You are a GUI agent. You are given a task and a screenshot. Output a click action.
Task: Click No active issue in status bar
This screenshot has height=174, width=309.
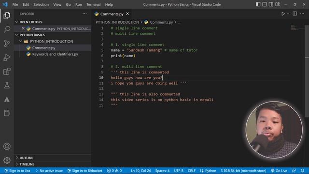point(49,171)
